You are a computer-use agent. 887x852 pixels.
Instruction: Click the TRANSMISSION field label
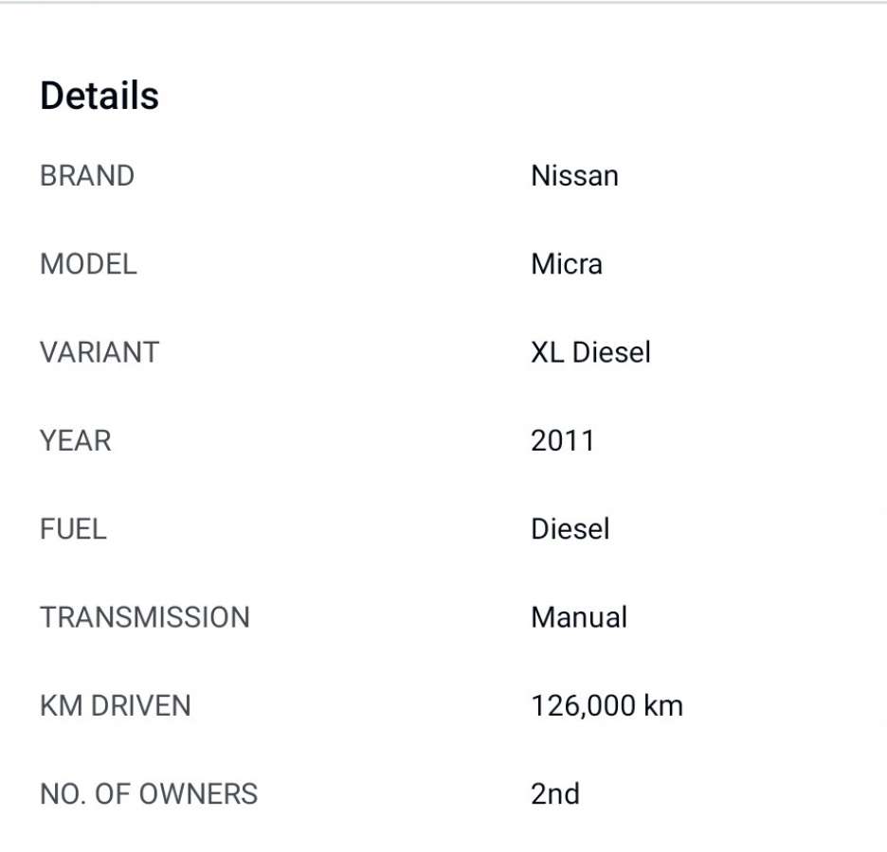click(x=145, y=617)
